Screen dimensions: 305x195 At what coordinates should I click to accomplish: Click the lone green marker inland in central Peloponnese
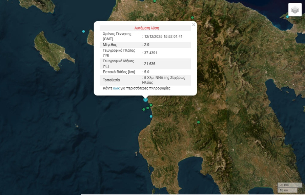coord(199,122)
